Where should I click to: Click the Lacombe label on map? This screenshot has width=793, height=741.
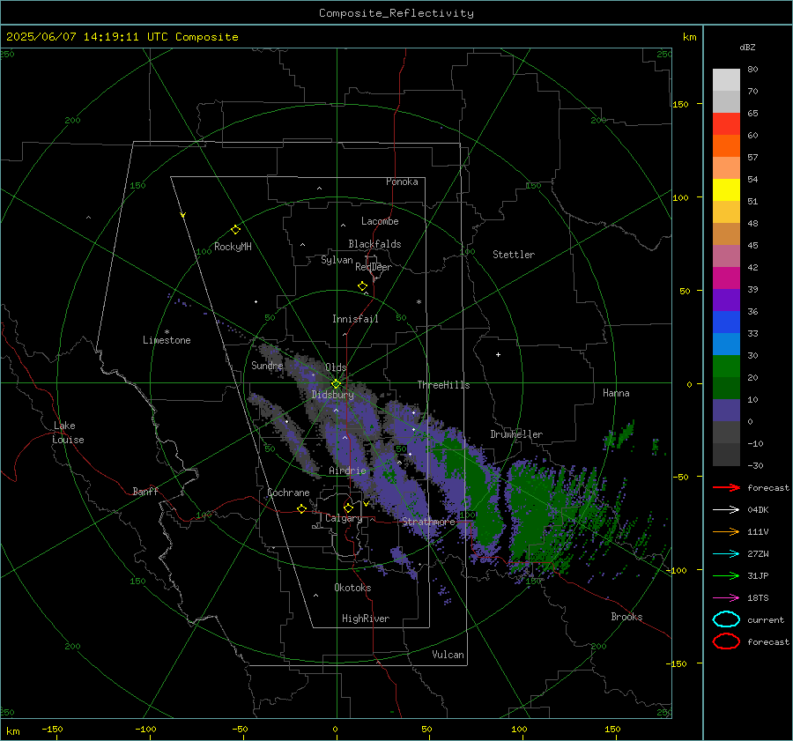380,221
